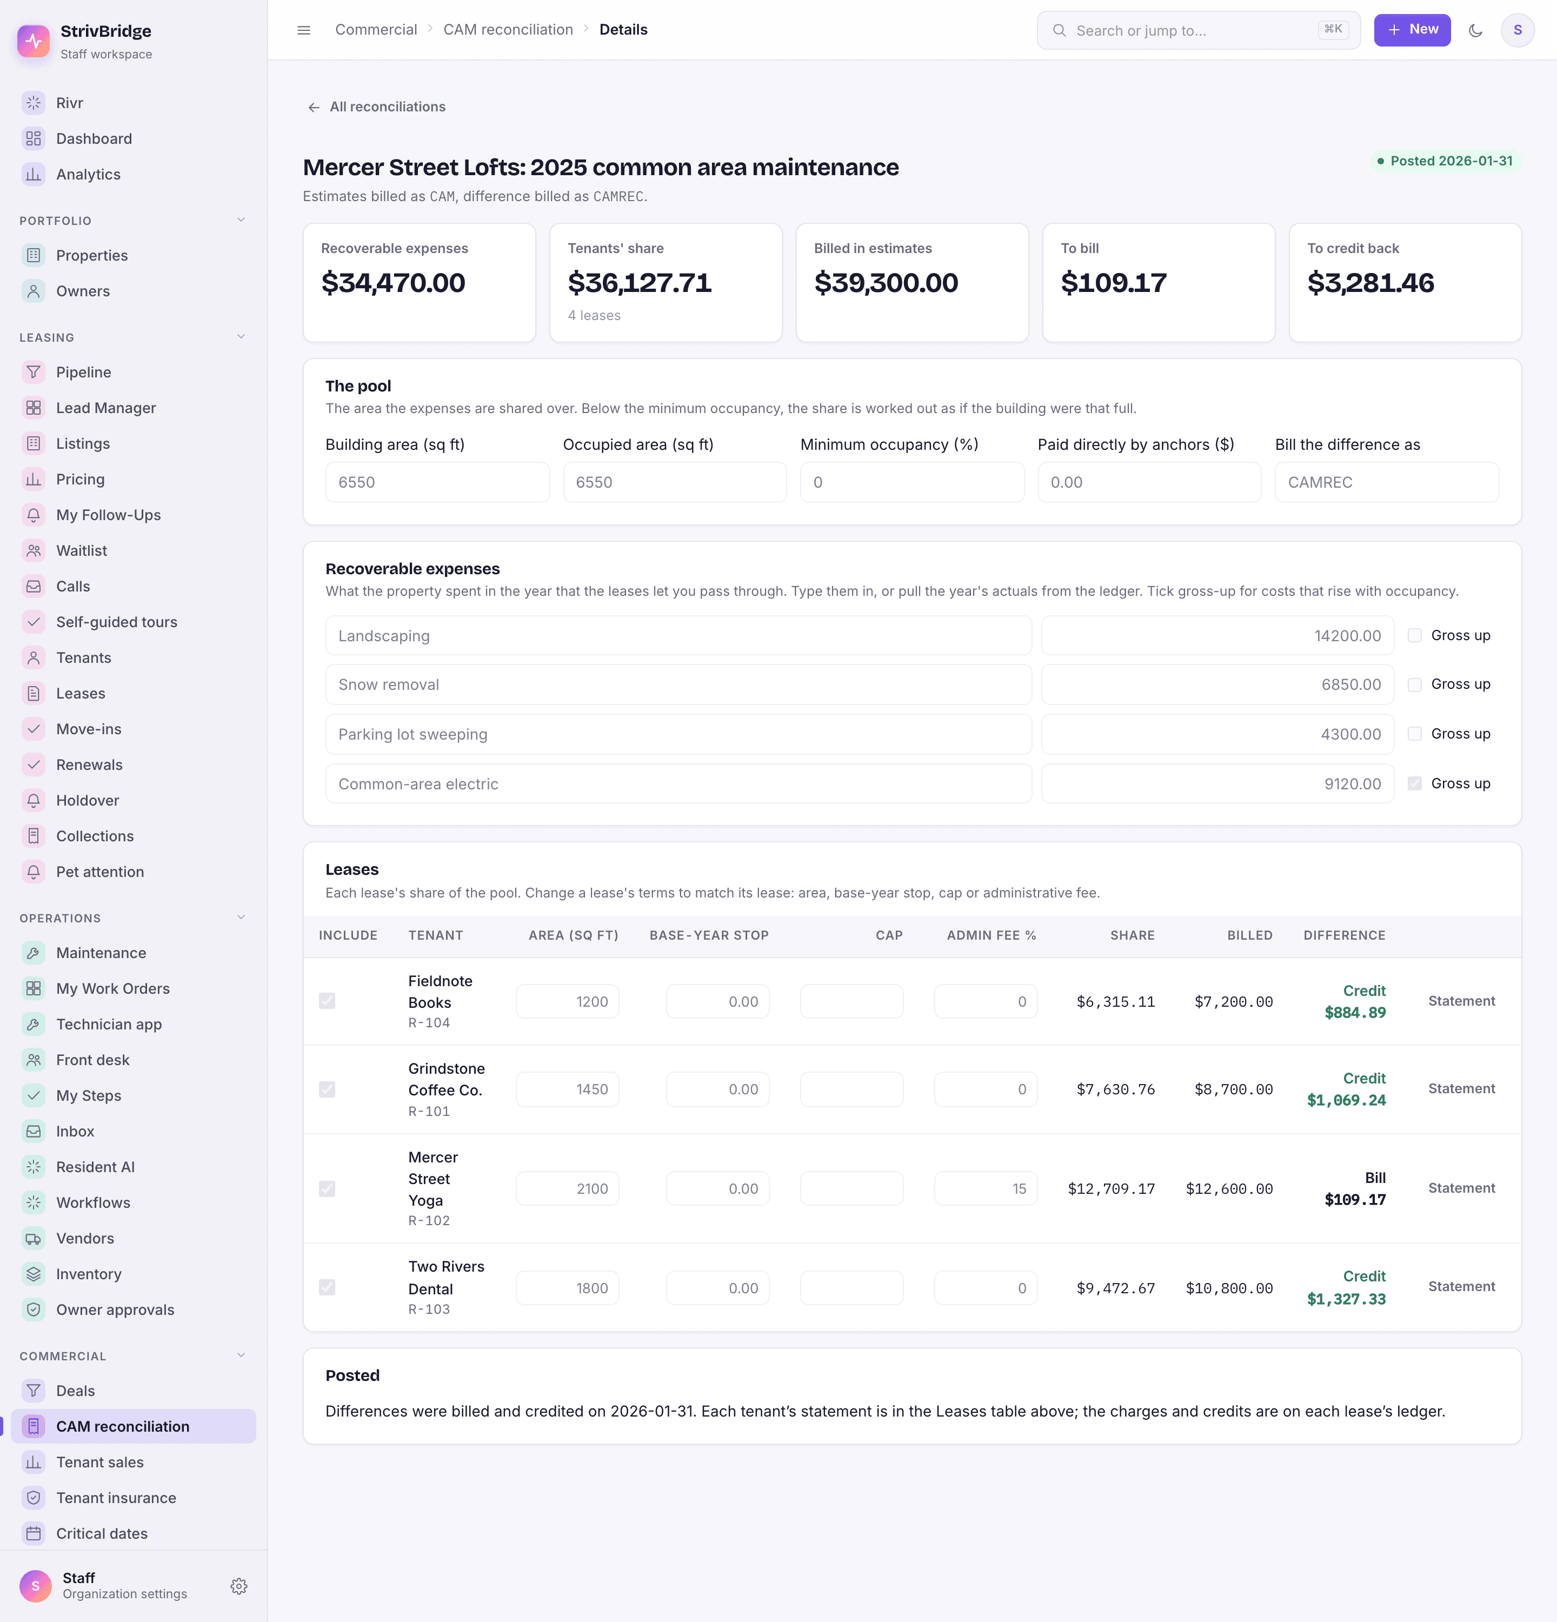Collapse the Portfolio sidebar section

click(x=241, y=220)
